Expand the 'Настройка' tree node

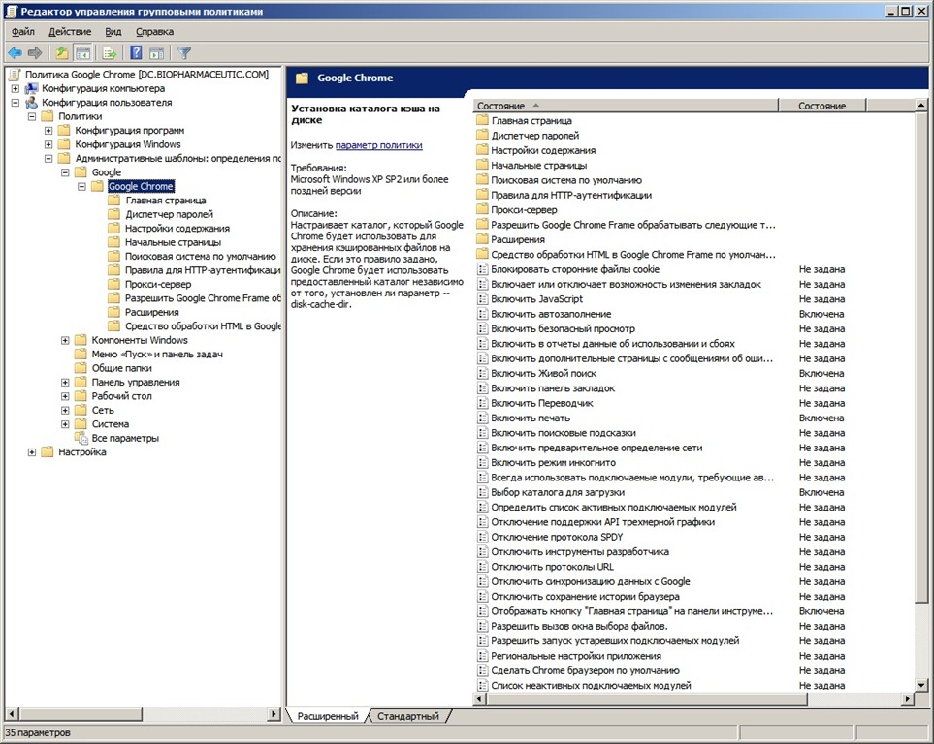[x=32, y=452]
